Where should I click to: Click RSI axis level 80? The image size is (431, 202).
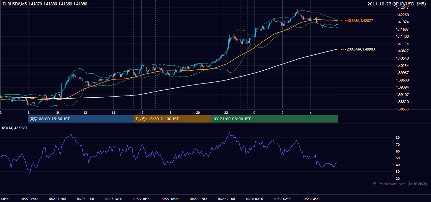[398, 138]
